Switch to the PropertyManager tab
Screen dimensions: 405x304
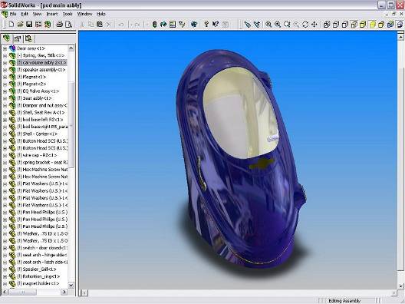pos(18,39)
